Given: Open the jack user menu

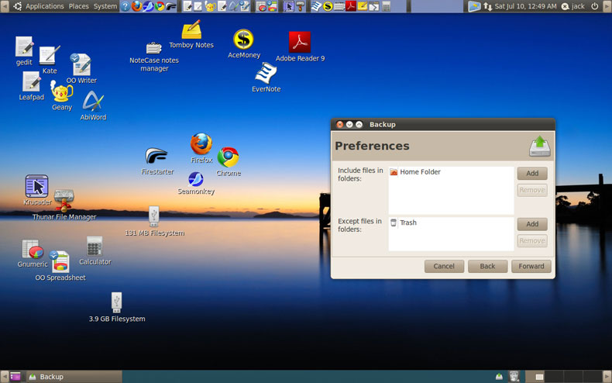Looking at the screenshot, I should point(573,6).
